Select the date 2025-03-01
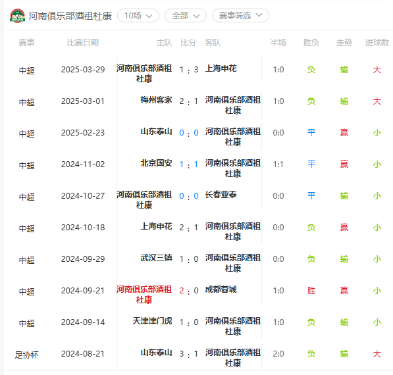 click(x=83, y=101)
